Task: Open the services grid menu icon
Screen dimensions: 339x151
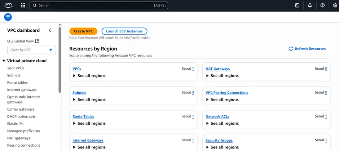Action: tap(23, 5)
